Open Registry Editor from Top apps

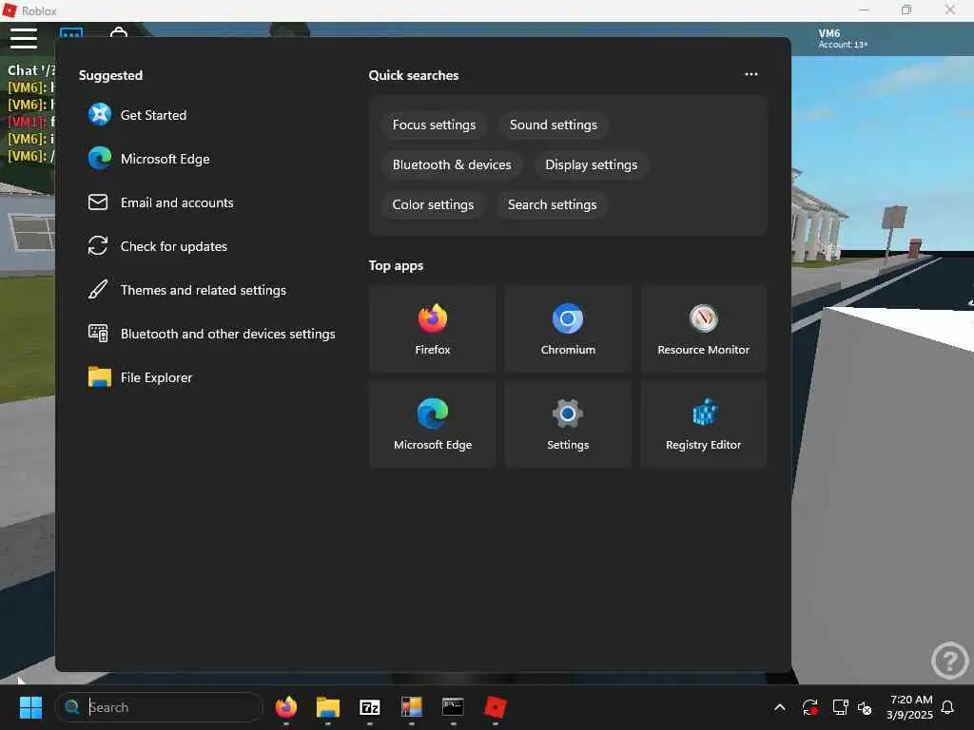703,424
